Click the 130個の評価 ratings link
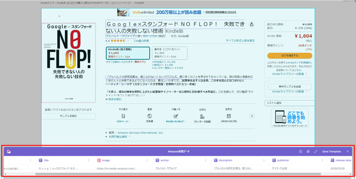The height and width of the screenshot is (179, 356). pyautogui.click(x=141, y=41)
